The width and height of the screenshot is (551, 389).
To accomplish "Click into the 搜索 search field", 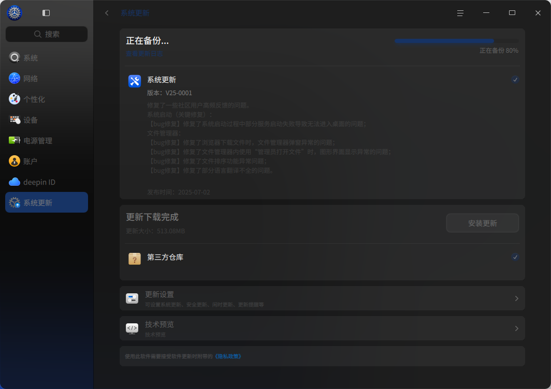I will point(47,34).
